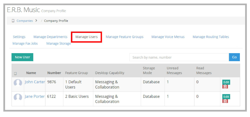The height and width of the screenshot is (117, 250).
Task: Click Messaging & Collaboration in Jane Porter's row
Action: (107, 99)
